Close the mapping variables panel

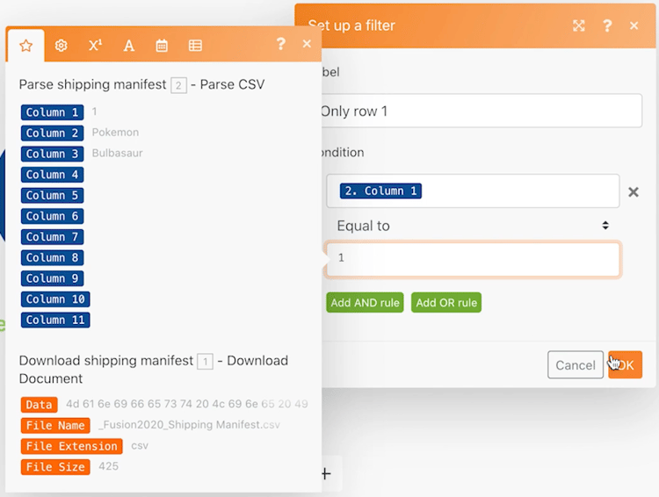click(x=307, y=44)
